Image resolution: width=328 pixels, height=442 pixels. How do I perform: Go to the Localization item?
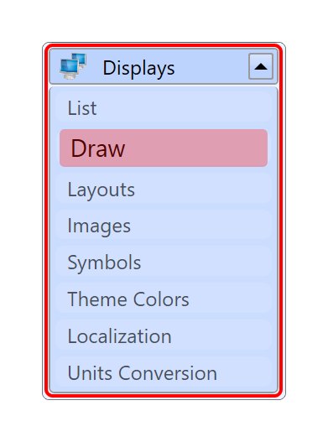[x=164, y=335]
